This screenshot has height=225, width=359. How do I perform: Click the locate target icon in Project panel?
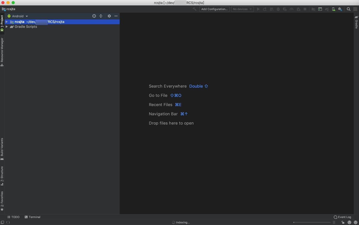coord(94,16)
